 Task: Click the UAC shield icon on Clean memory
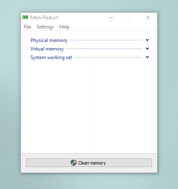[74, 163]
